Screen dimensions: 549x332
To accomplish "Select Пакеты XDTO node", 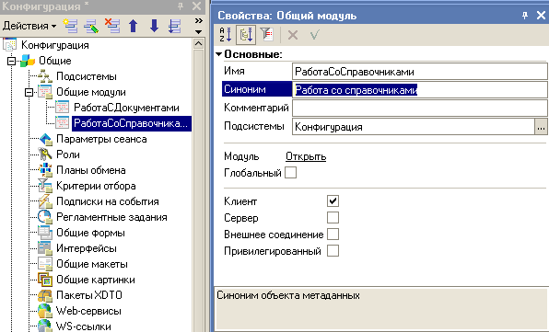I will pos(89,295).
